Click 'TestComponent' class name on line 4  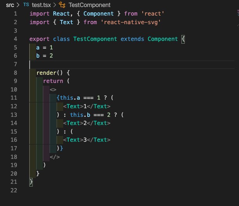tap(95, 39)
